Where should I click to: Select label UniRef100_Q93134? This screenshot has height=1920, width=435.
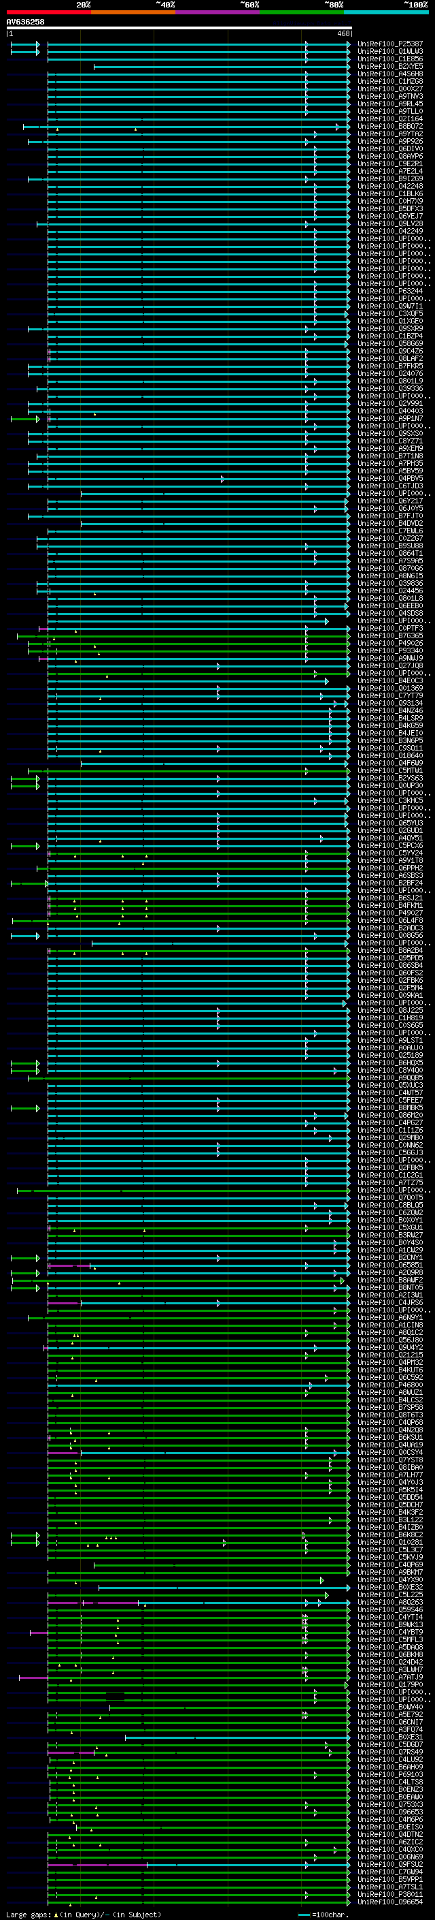tap(390, 703)
